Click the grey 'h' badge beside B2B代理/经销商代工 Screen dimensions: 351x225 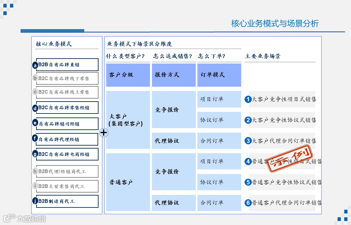(35, 171)
